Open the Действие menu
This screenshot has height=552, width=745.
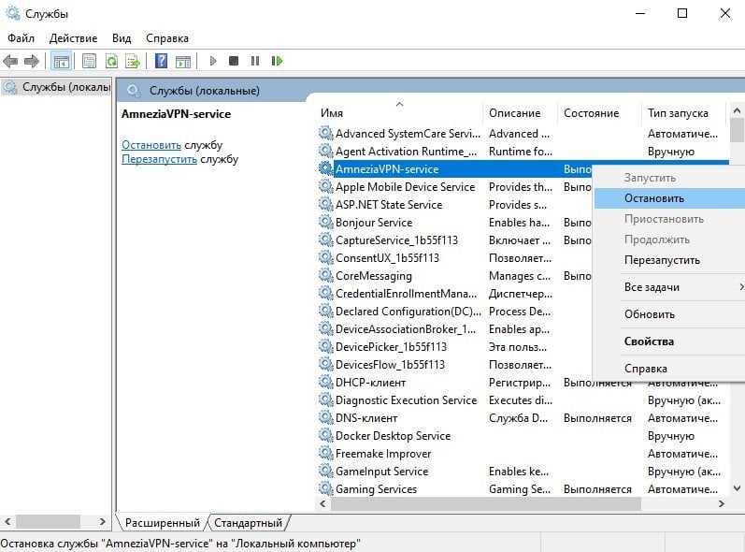(73, 38)
